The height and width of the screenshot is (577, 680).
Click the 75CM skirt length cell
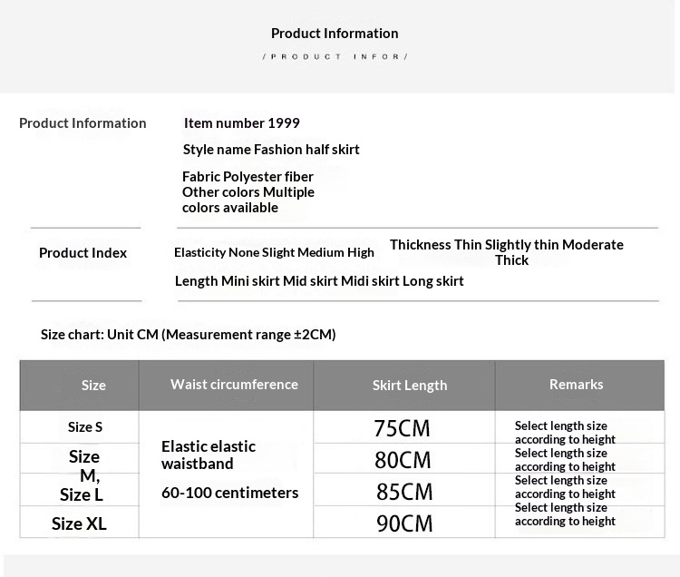402,428
